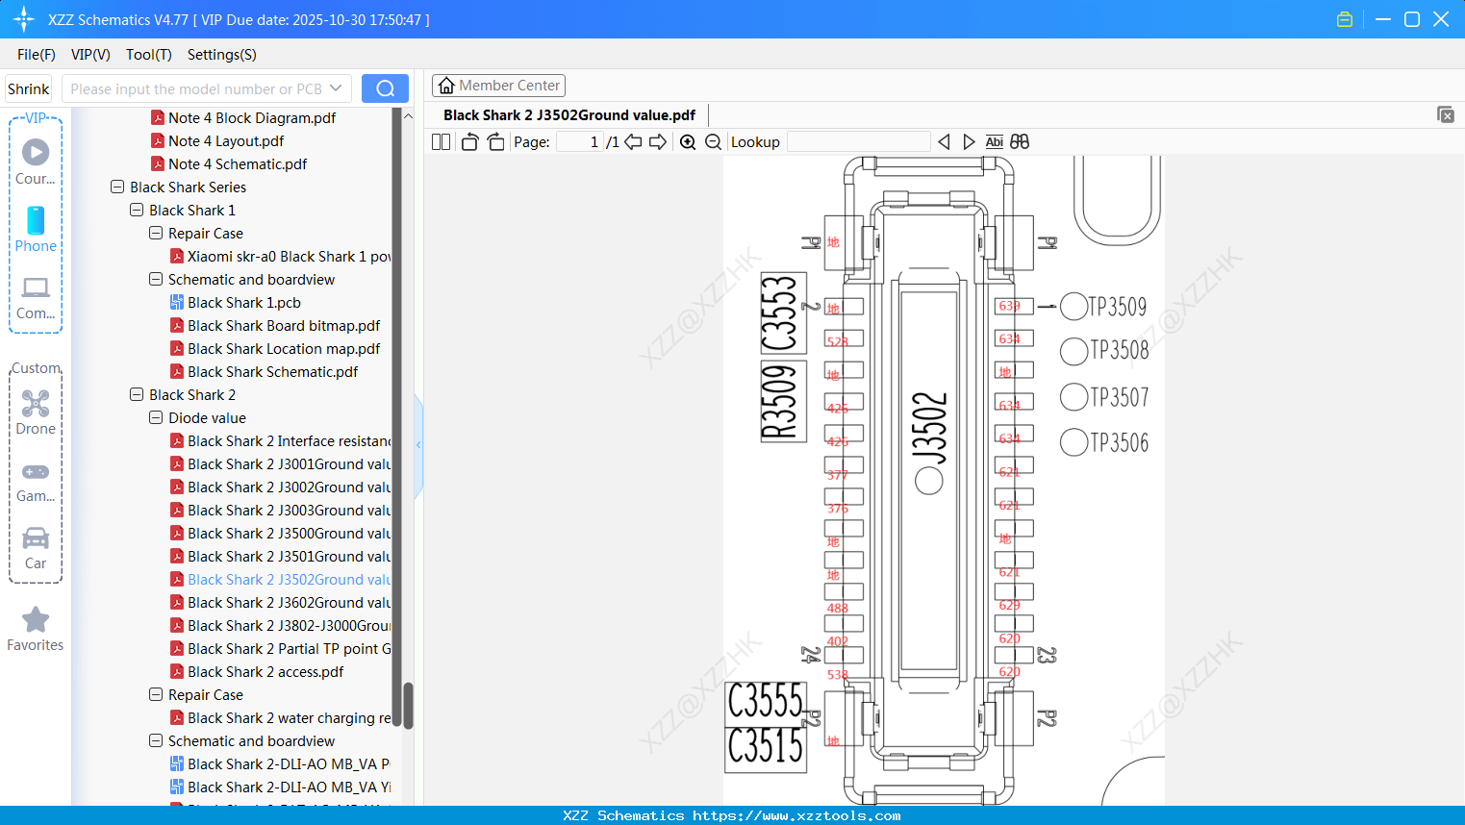Open Black Shark 2 Partial TP point file
Screen dimensions: 1465x825
[281, 648]
